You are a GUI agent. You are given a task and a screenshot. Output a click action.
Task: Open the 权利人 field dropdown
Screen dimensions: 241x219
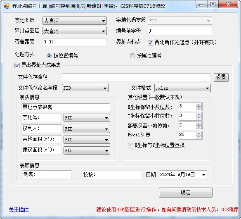click(x=87, y=129)
